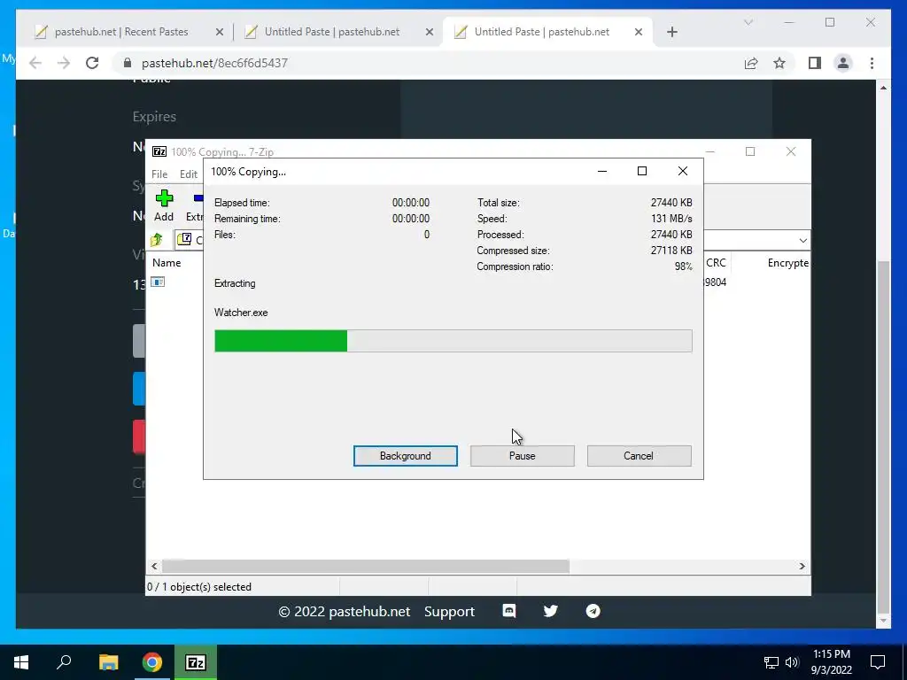Select the file icon in the 7-Zip list

(158, 282)
